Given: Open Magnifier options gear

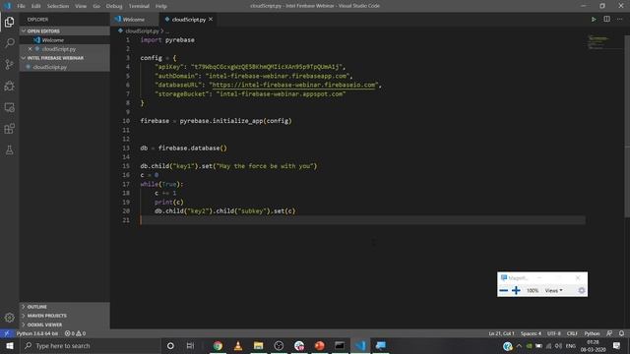Looking at the screenshot, I should point(582,290).
